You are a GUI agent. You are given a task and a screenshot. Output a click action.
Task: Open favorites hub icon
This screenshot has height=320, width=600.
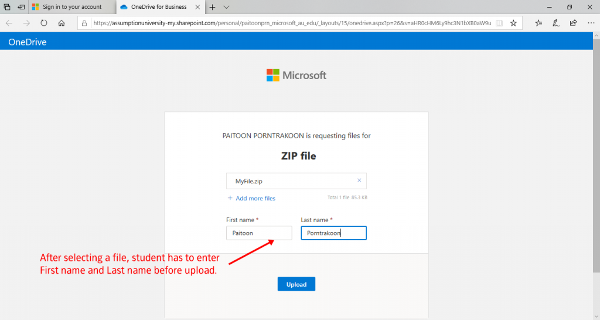[x=538, y=23]
